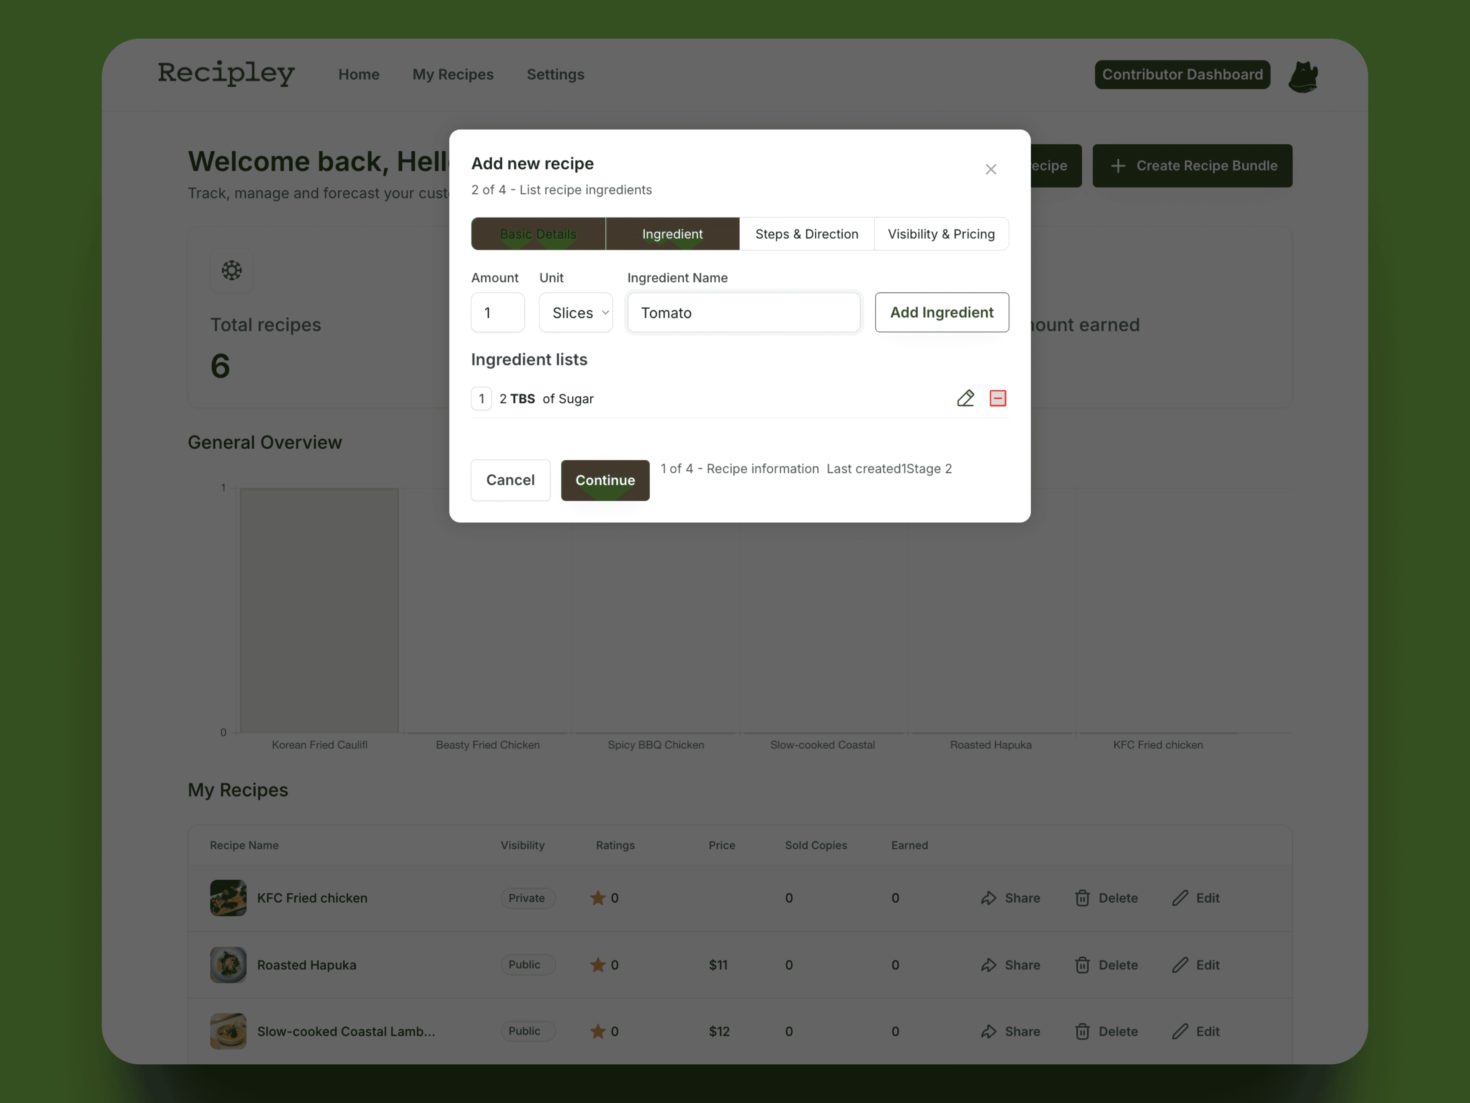Focus the Amount input field
The image size is (1470, 1103).
tap(498, 313)
